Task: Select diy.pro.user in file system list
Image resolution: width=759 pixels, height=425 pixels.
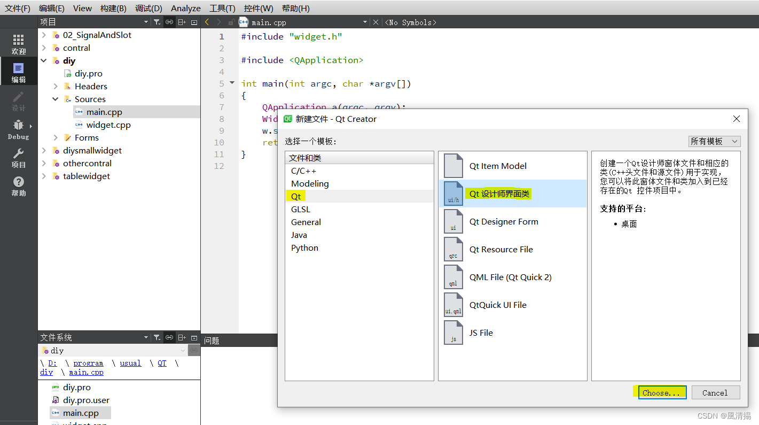Action: (86, 400)
